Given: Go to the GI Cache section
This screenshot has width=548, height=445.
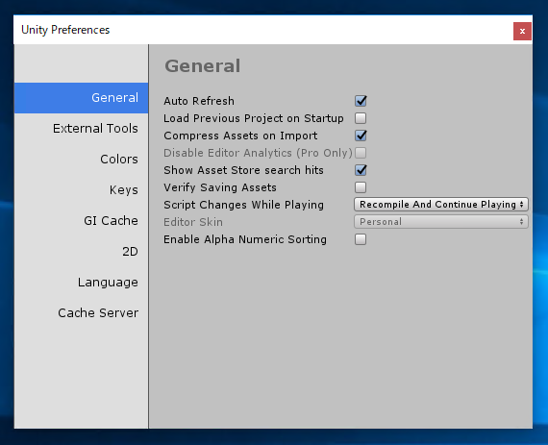Looking at the screenshot, I should [82, 221].
